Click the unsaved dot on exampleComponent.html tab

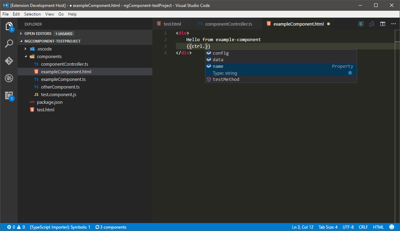328,24
